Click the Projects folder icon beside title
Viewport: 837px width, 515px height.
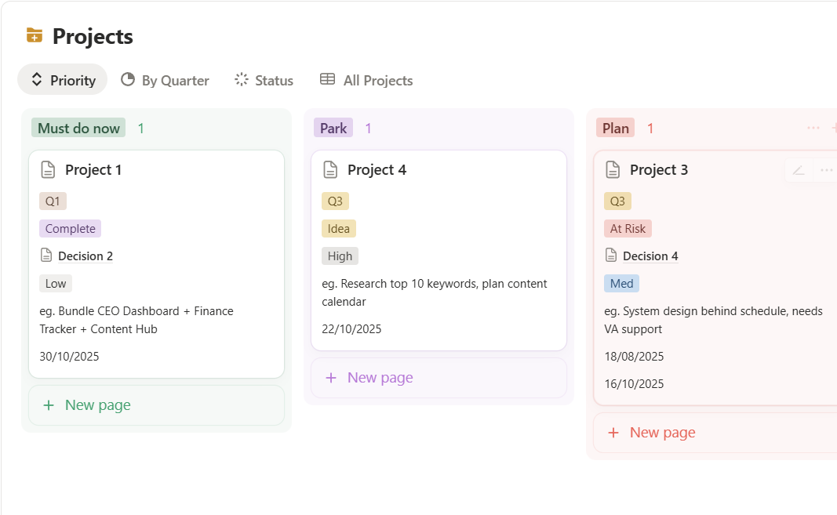(x=35, y=36)
